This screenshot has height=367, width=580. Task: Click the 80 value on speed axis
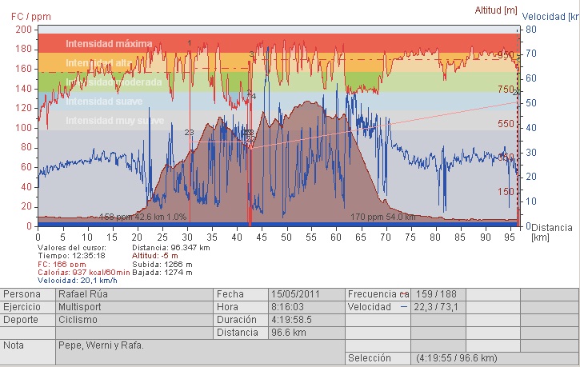(531, 30)
